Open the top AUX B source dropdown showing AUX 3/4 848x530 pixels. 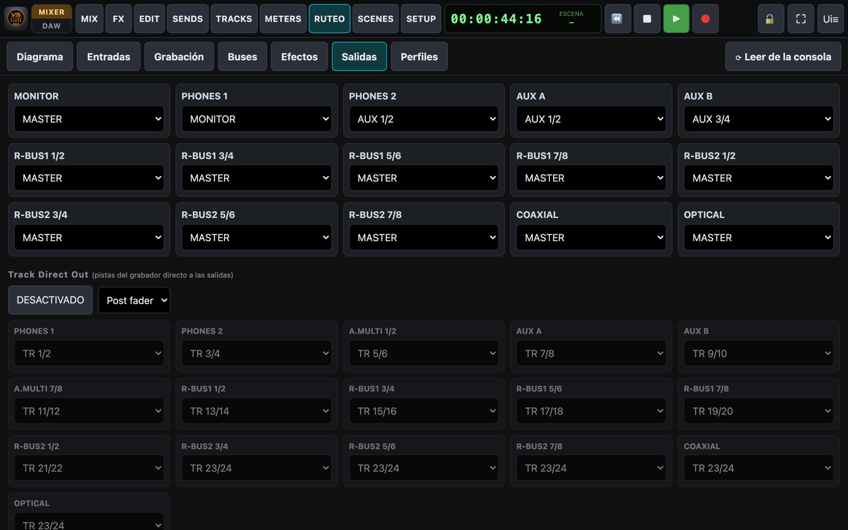click(x=758, y=119)
